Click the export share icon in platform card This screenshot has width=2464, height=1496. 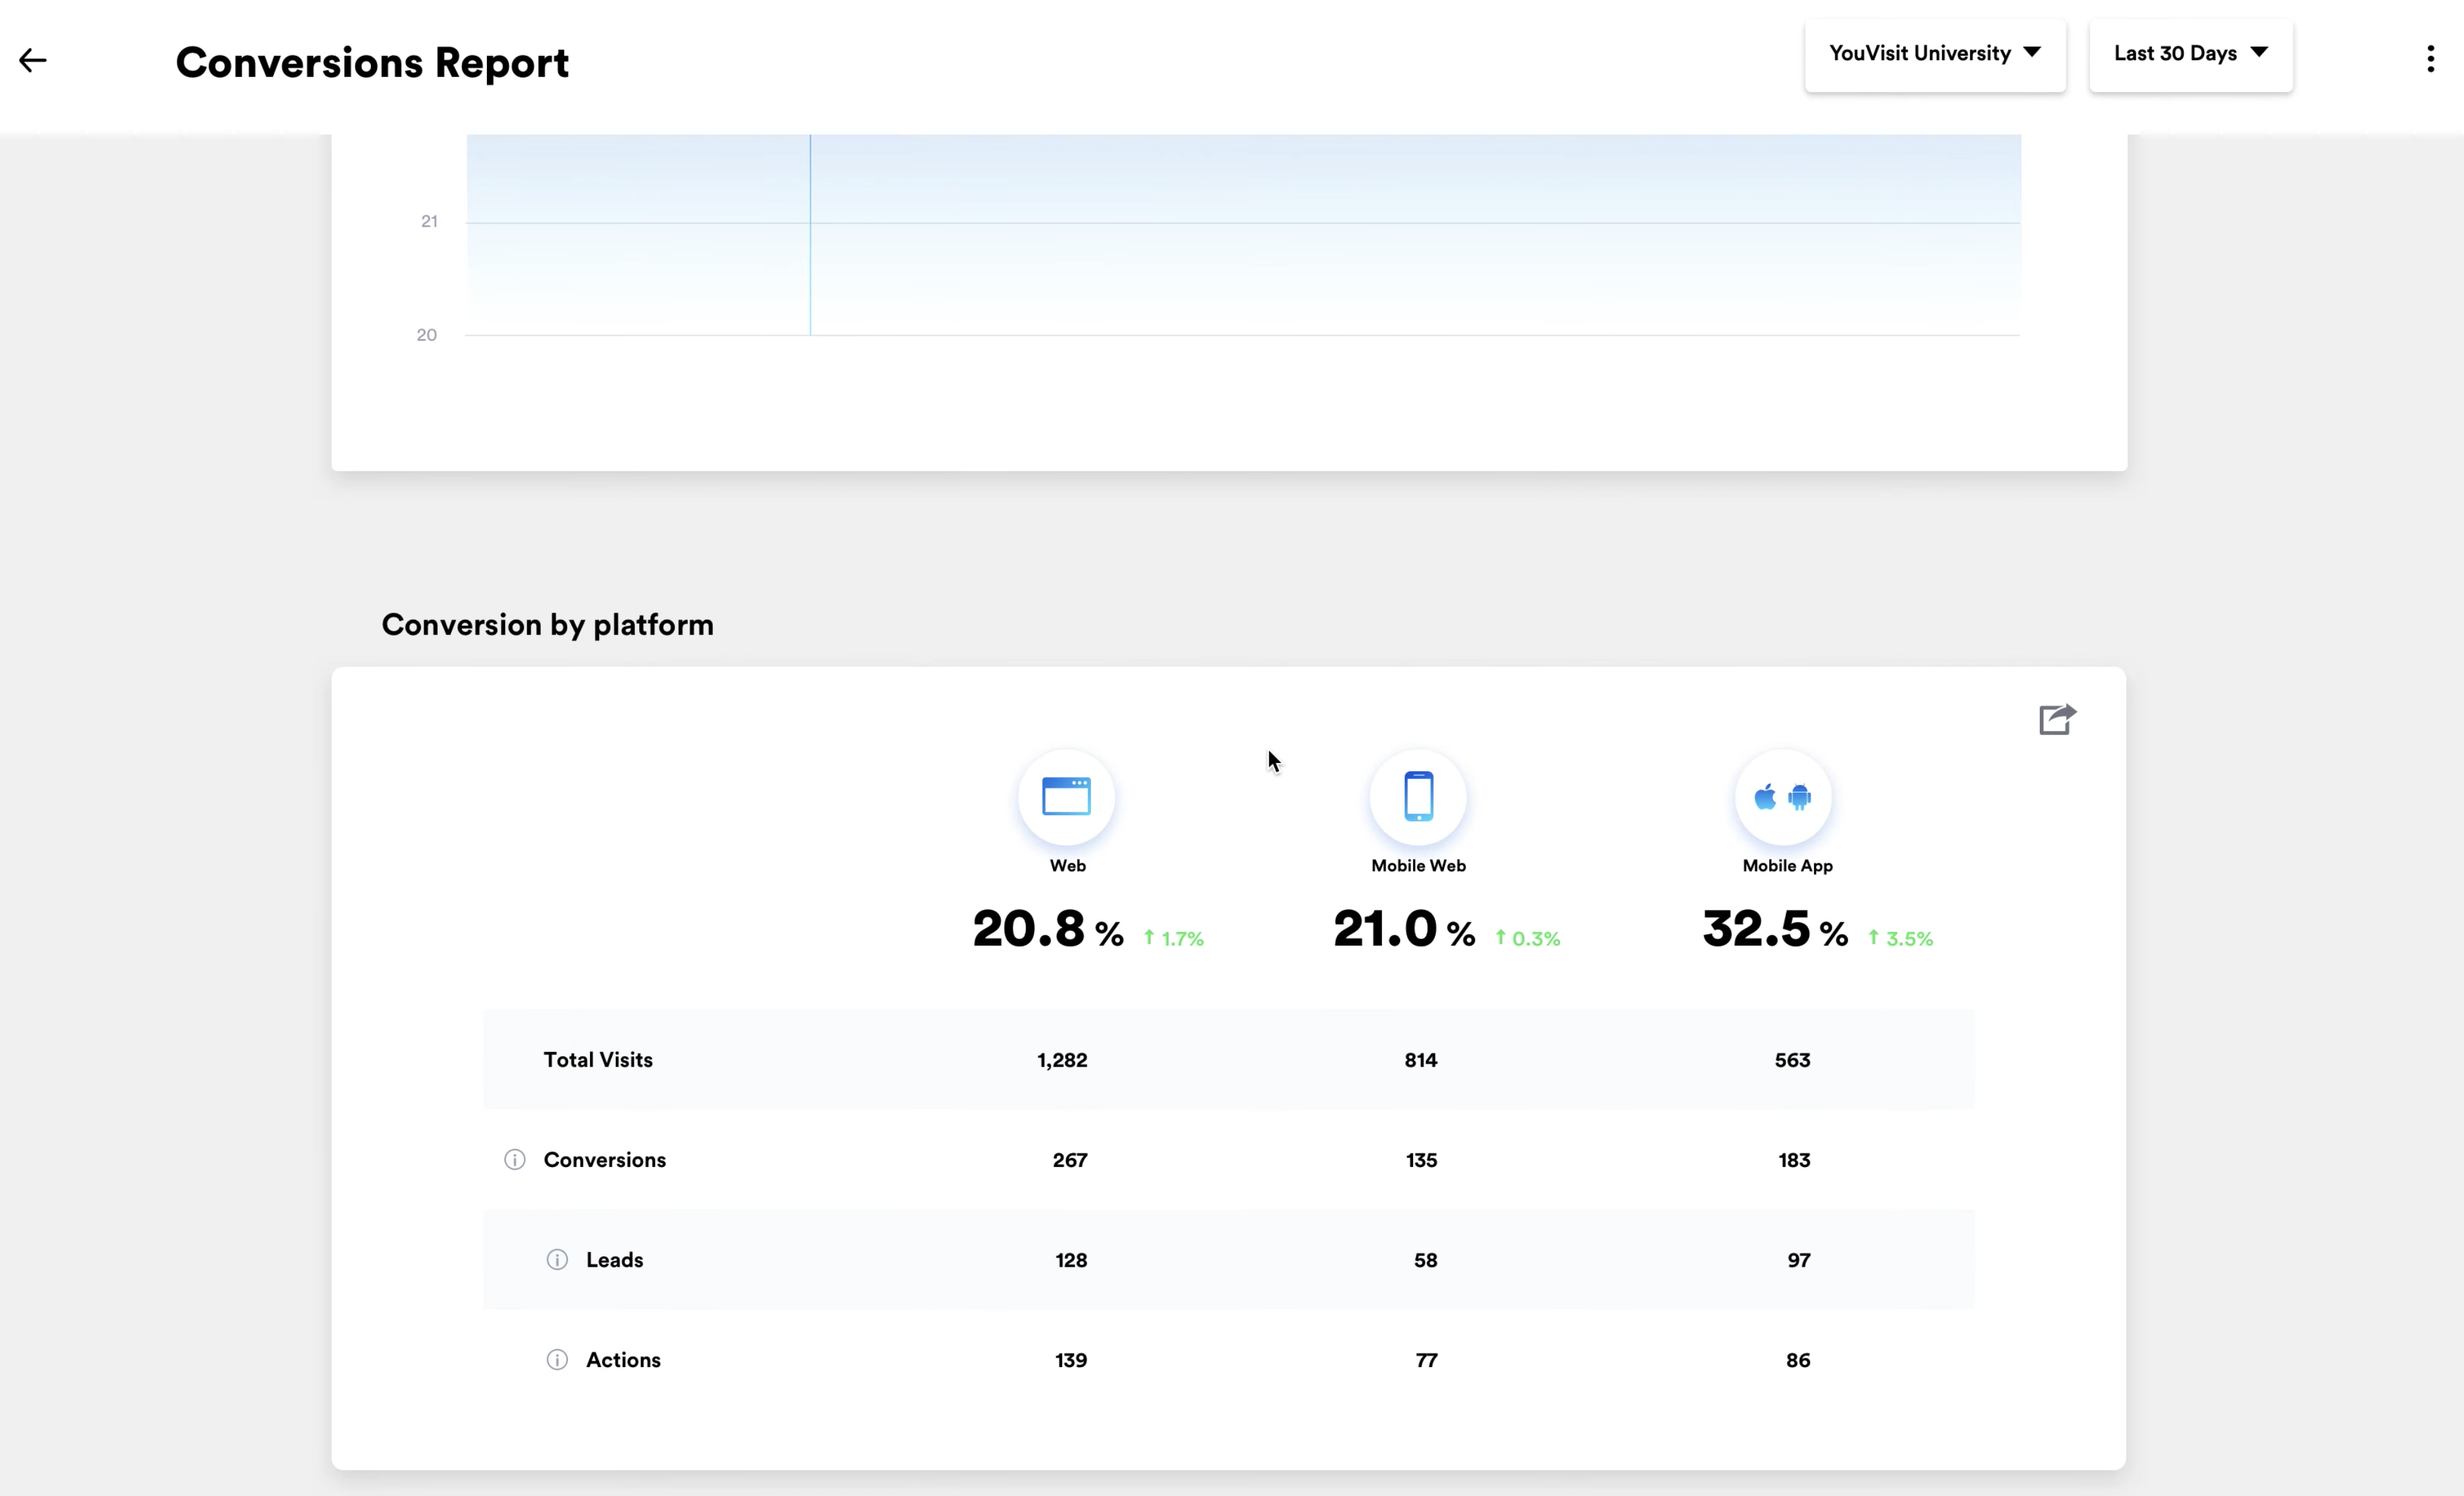(x=2057, y=719)
